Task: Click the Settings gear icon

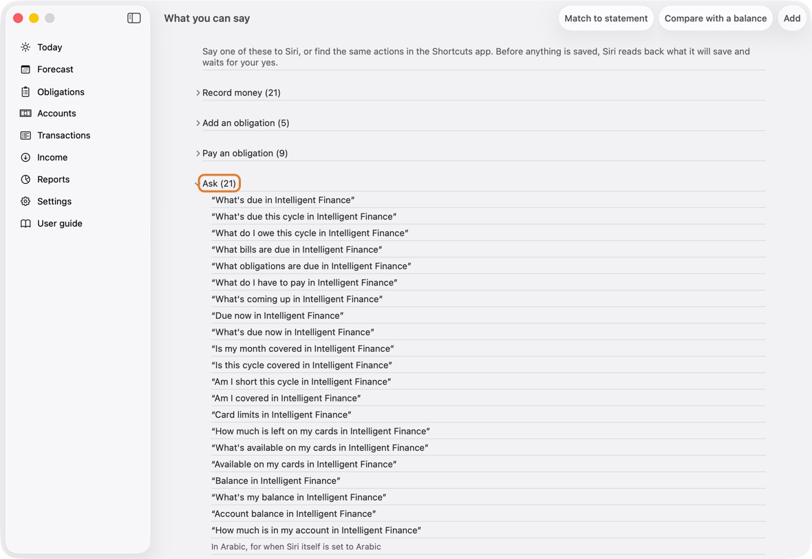Action: pyautogui.click(x=25, y=202)
